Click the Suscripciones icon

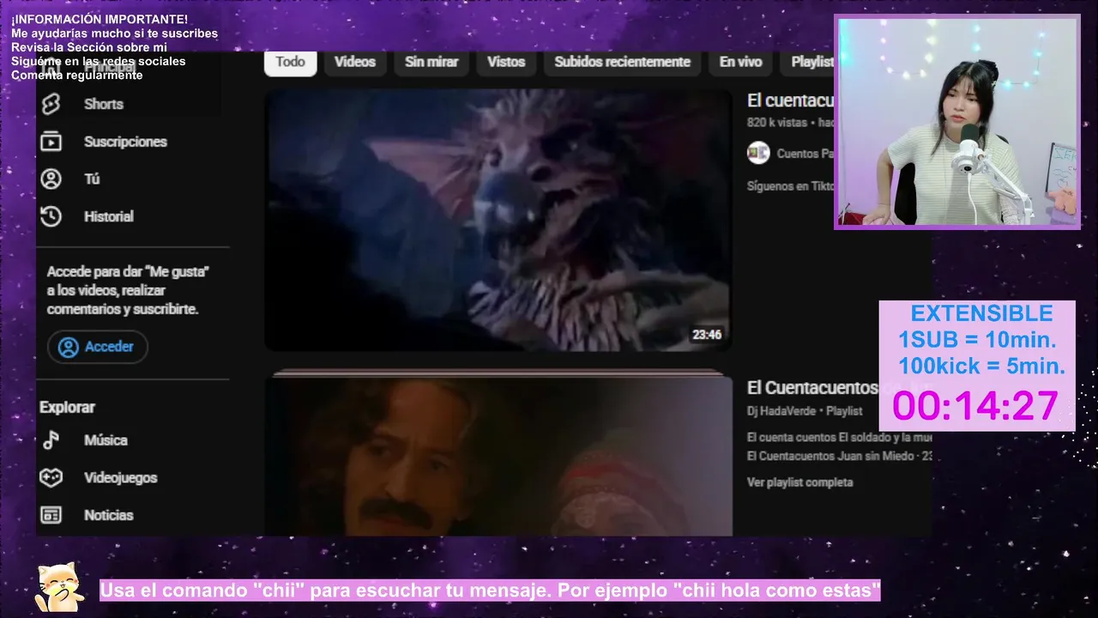(x=51, y=142)
